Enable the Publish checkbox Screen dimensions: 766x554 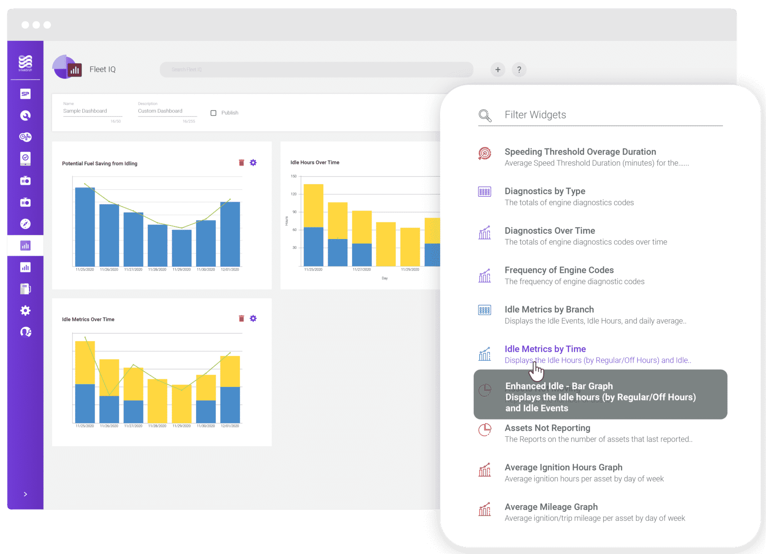214,113
